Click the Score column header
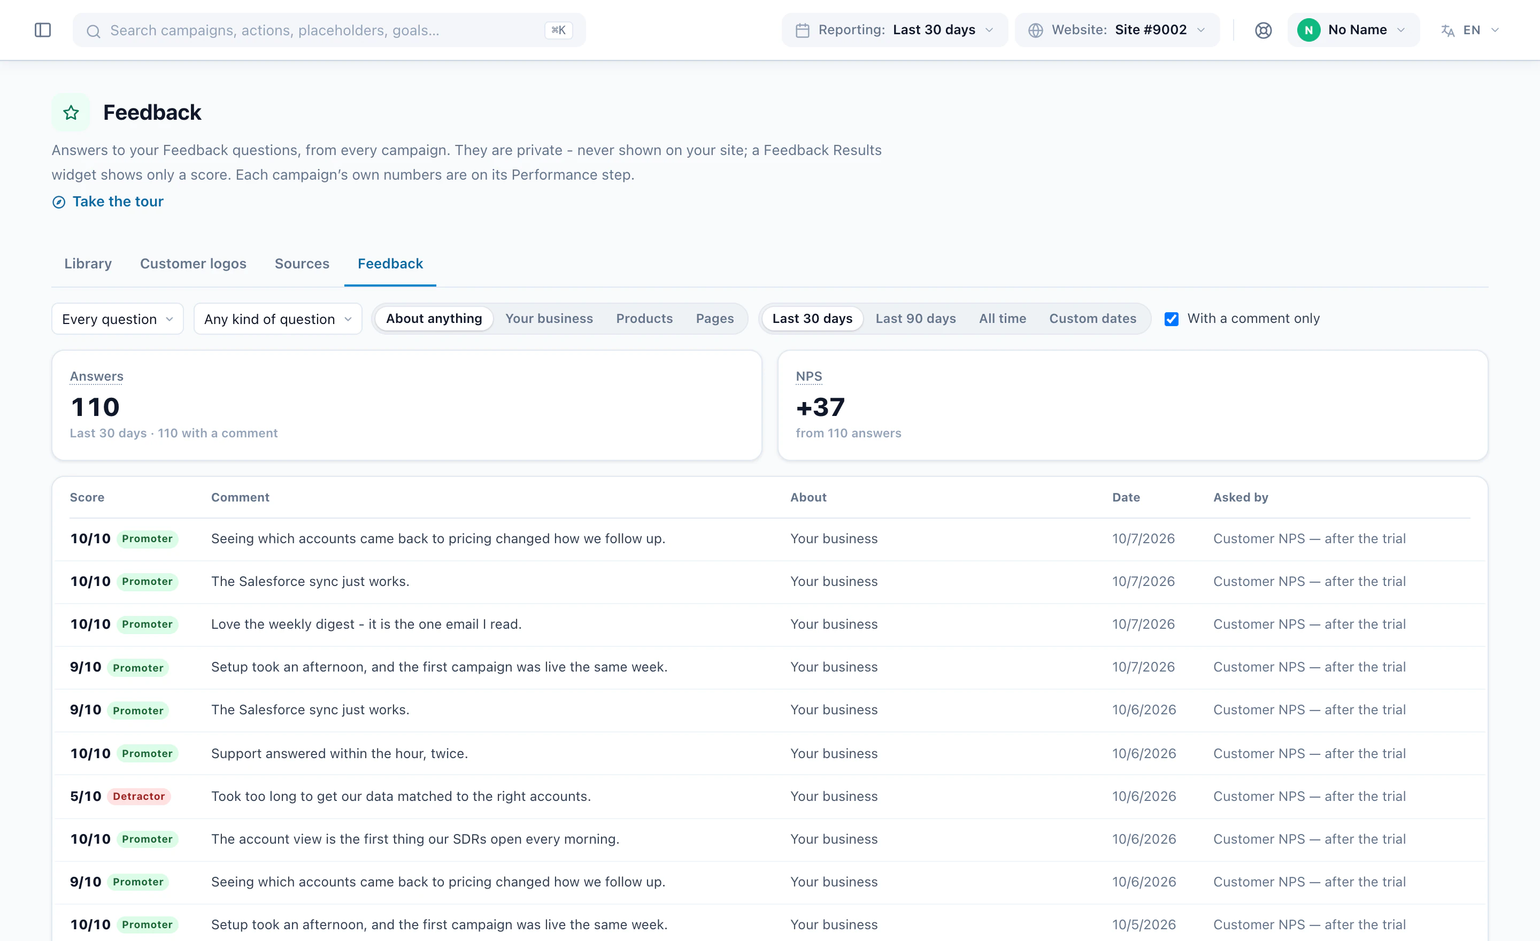The height and width of the screenshot is (941, 1540). (87, 497)
